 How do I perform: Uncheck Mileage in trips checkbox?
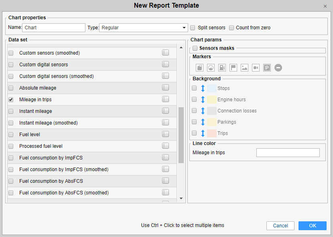(11, 100)
